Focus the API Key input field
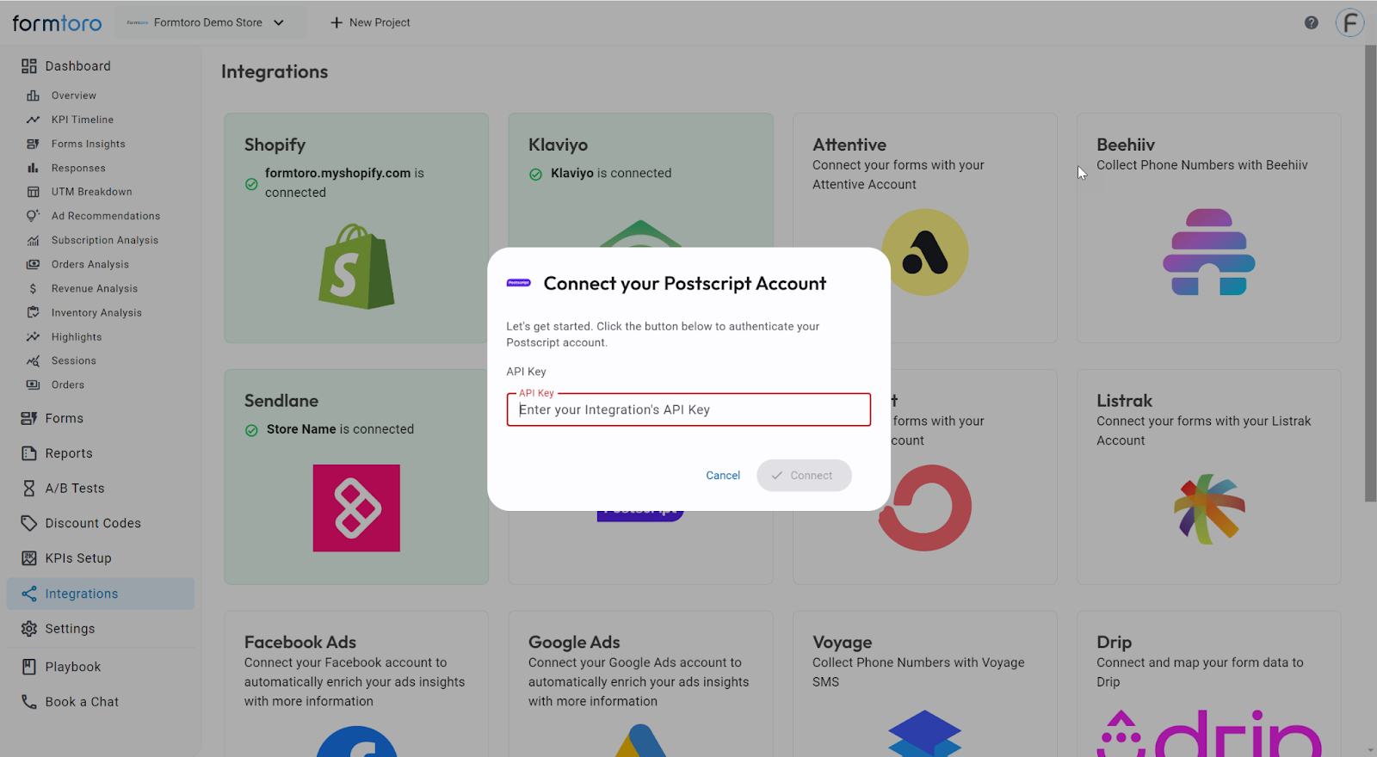This screenshot has height=757, width=1377. coord(688,409)
